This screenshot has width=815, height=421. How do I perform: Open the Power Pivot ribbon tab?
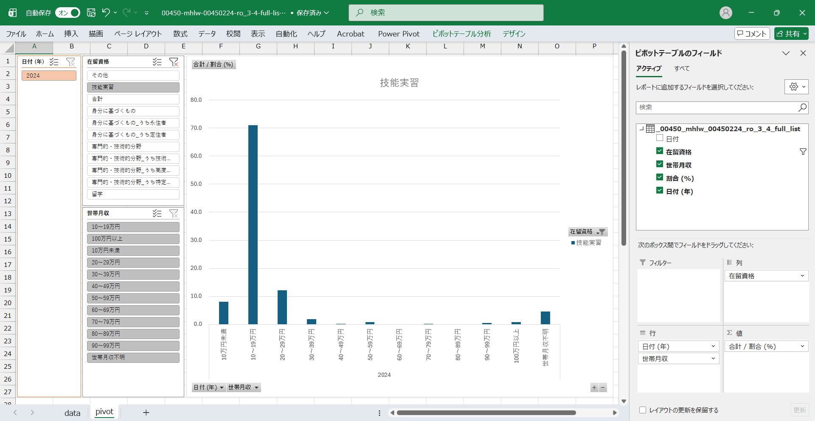click(398, 34)
